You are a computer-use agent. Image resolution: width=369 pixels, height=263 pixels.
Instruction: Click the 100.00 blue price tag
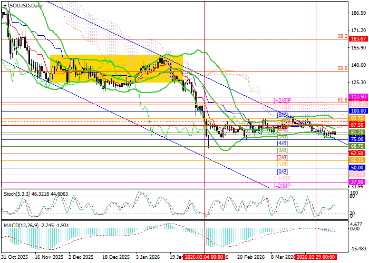(358, 112)
